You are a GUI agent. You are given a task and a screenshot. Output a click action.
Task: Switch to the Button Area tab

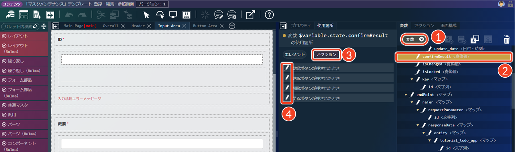(205, 26)
